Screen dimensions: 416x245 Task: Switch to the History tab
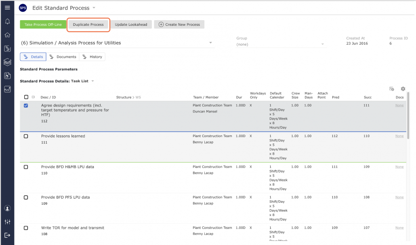tap(92, 57)
